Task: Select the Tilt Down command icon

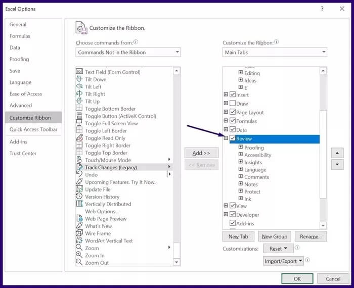Action: [x=79, y=79]
